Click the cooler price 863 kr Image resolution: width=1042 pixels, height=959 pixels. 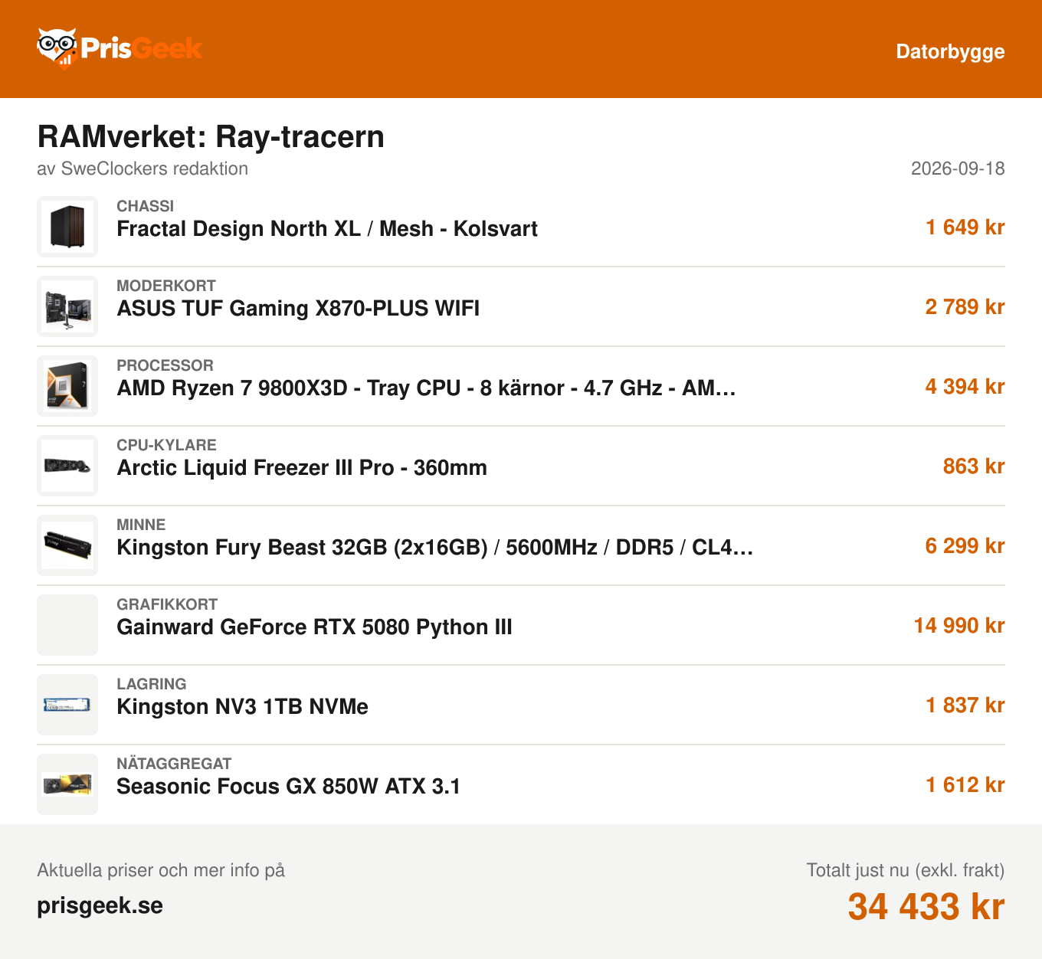coord(974,466)
